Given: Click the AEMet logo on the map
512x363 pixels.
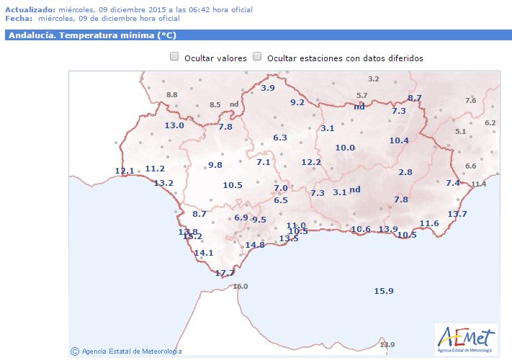Looking at the screenshot, I should [466, 338].
